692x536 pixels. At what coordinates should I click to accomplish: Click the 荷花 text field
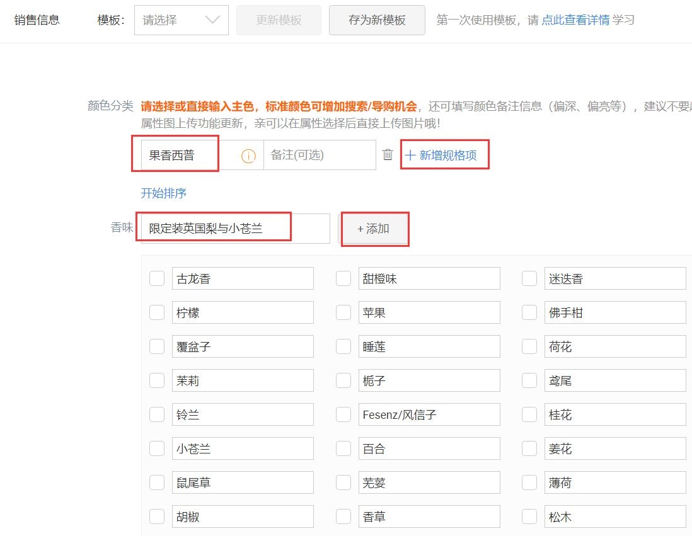[615, 346]
